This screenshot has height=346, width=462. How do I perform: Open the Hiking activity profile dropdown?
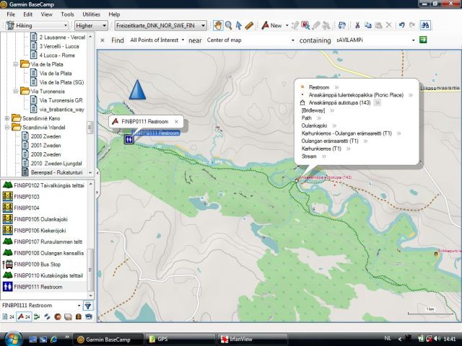[x=36, y=25]
